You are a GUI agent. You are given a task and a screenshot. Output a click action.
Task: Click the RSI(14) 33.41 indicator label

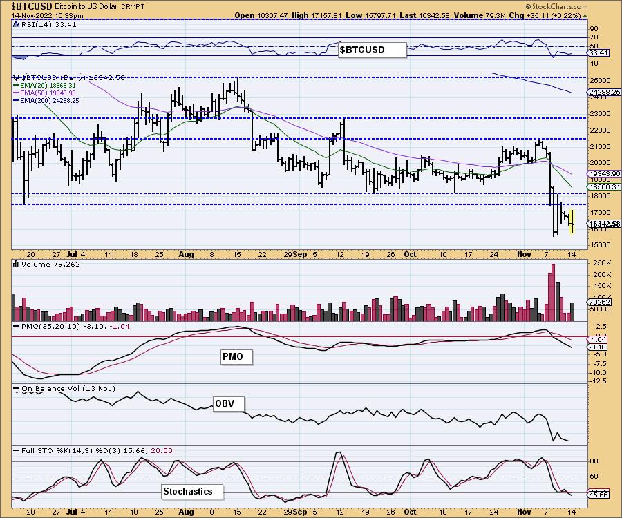coord(48,24)
